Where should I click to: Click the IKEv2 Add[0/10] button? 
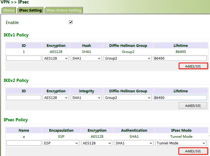tap(193, 106)
